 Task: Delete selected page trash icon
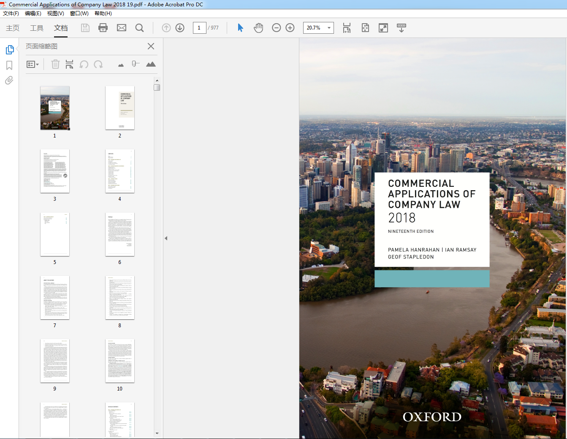55,64
